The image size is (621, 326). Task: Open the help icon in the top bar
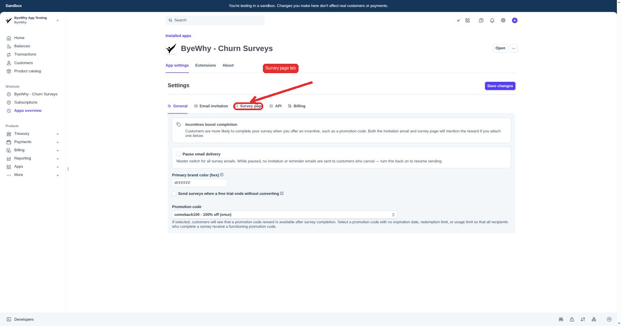pos(481,21)
